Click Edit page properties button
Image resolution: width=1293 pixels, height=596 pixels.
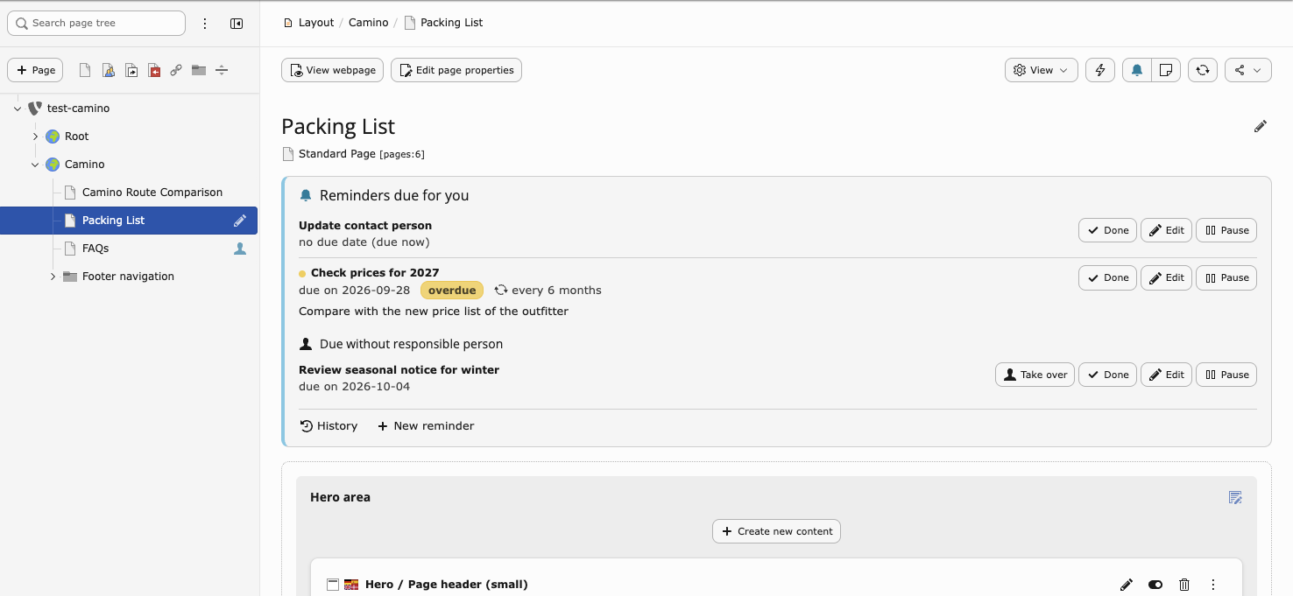click(456, 70)
